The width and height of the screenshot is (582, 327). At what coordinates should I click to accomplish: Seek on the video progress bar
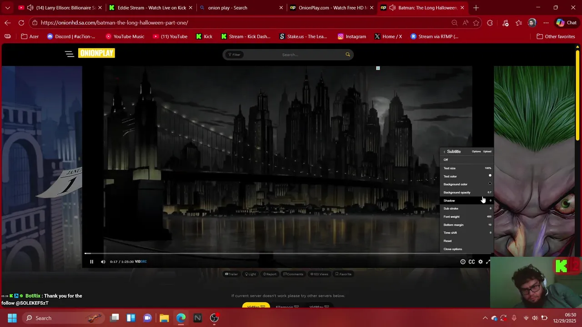pos(287,253)
